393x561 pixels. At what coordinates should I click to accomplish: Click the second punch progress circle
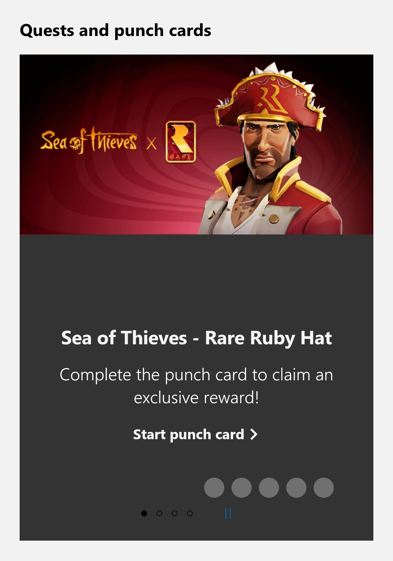pyautogui.click(x=242, y=488)
